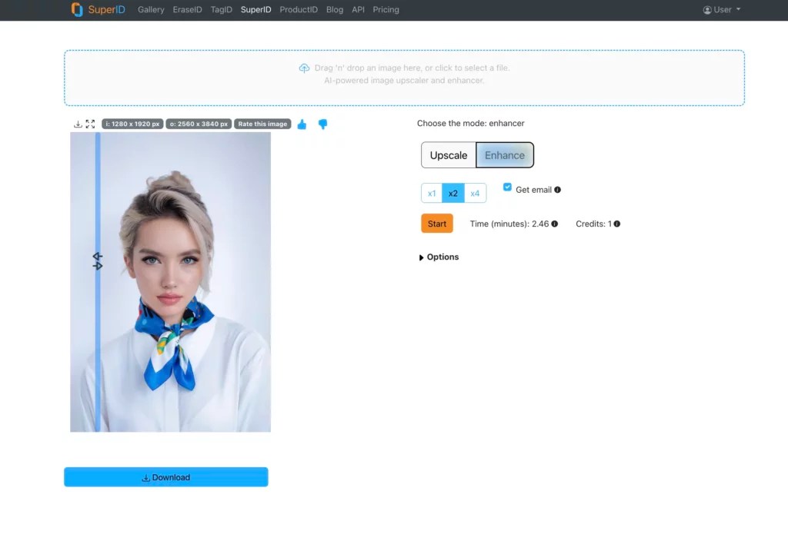
Task: Select the fullscreen expand icon above the image
Action: point(89,123)
